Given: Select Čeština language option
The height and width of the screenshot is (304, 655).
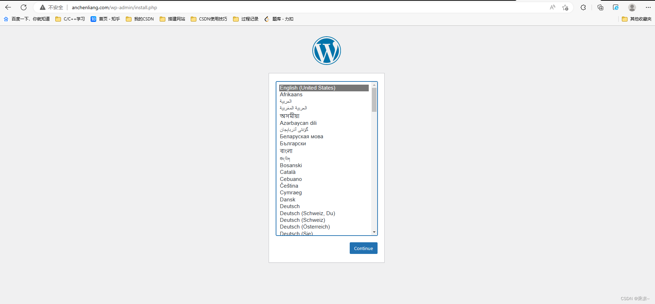Looking at the screenshot, I should [324, 186].
